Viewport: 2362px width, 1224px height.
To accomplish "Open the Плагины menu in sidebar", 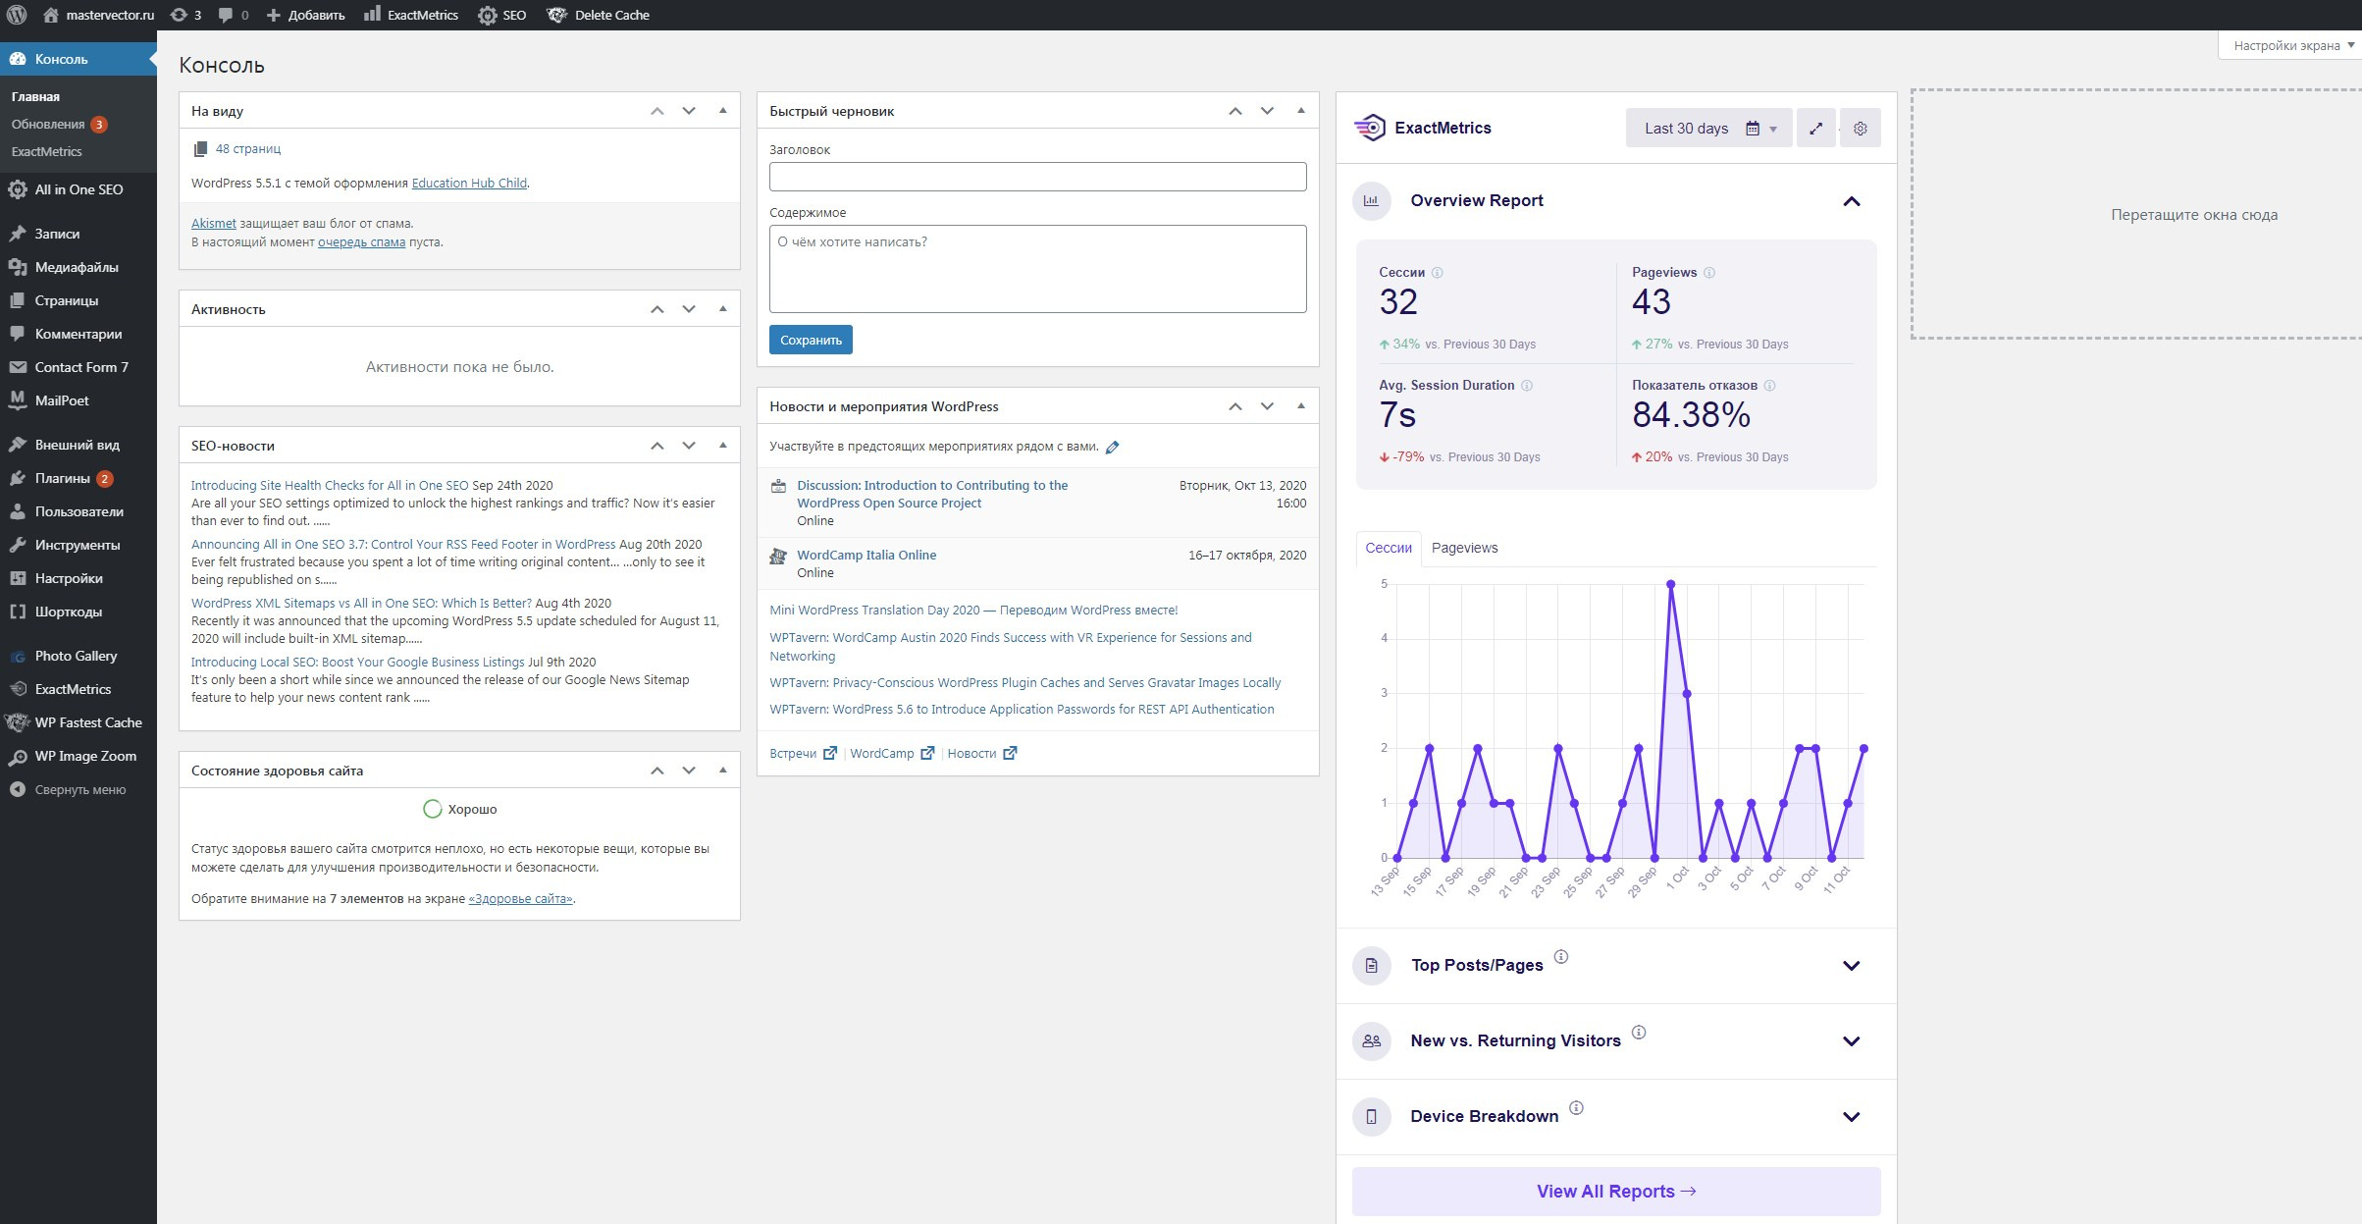I will click(63, 478).
